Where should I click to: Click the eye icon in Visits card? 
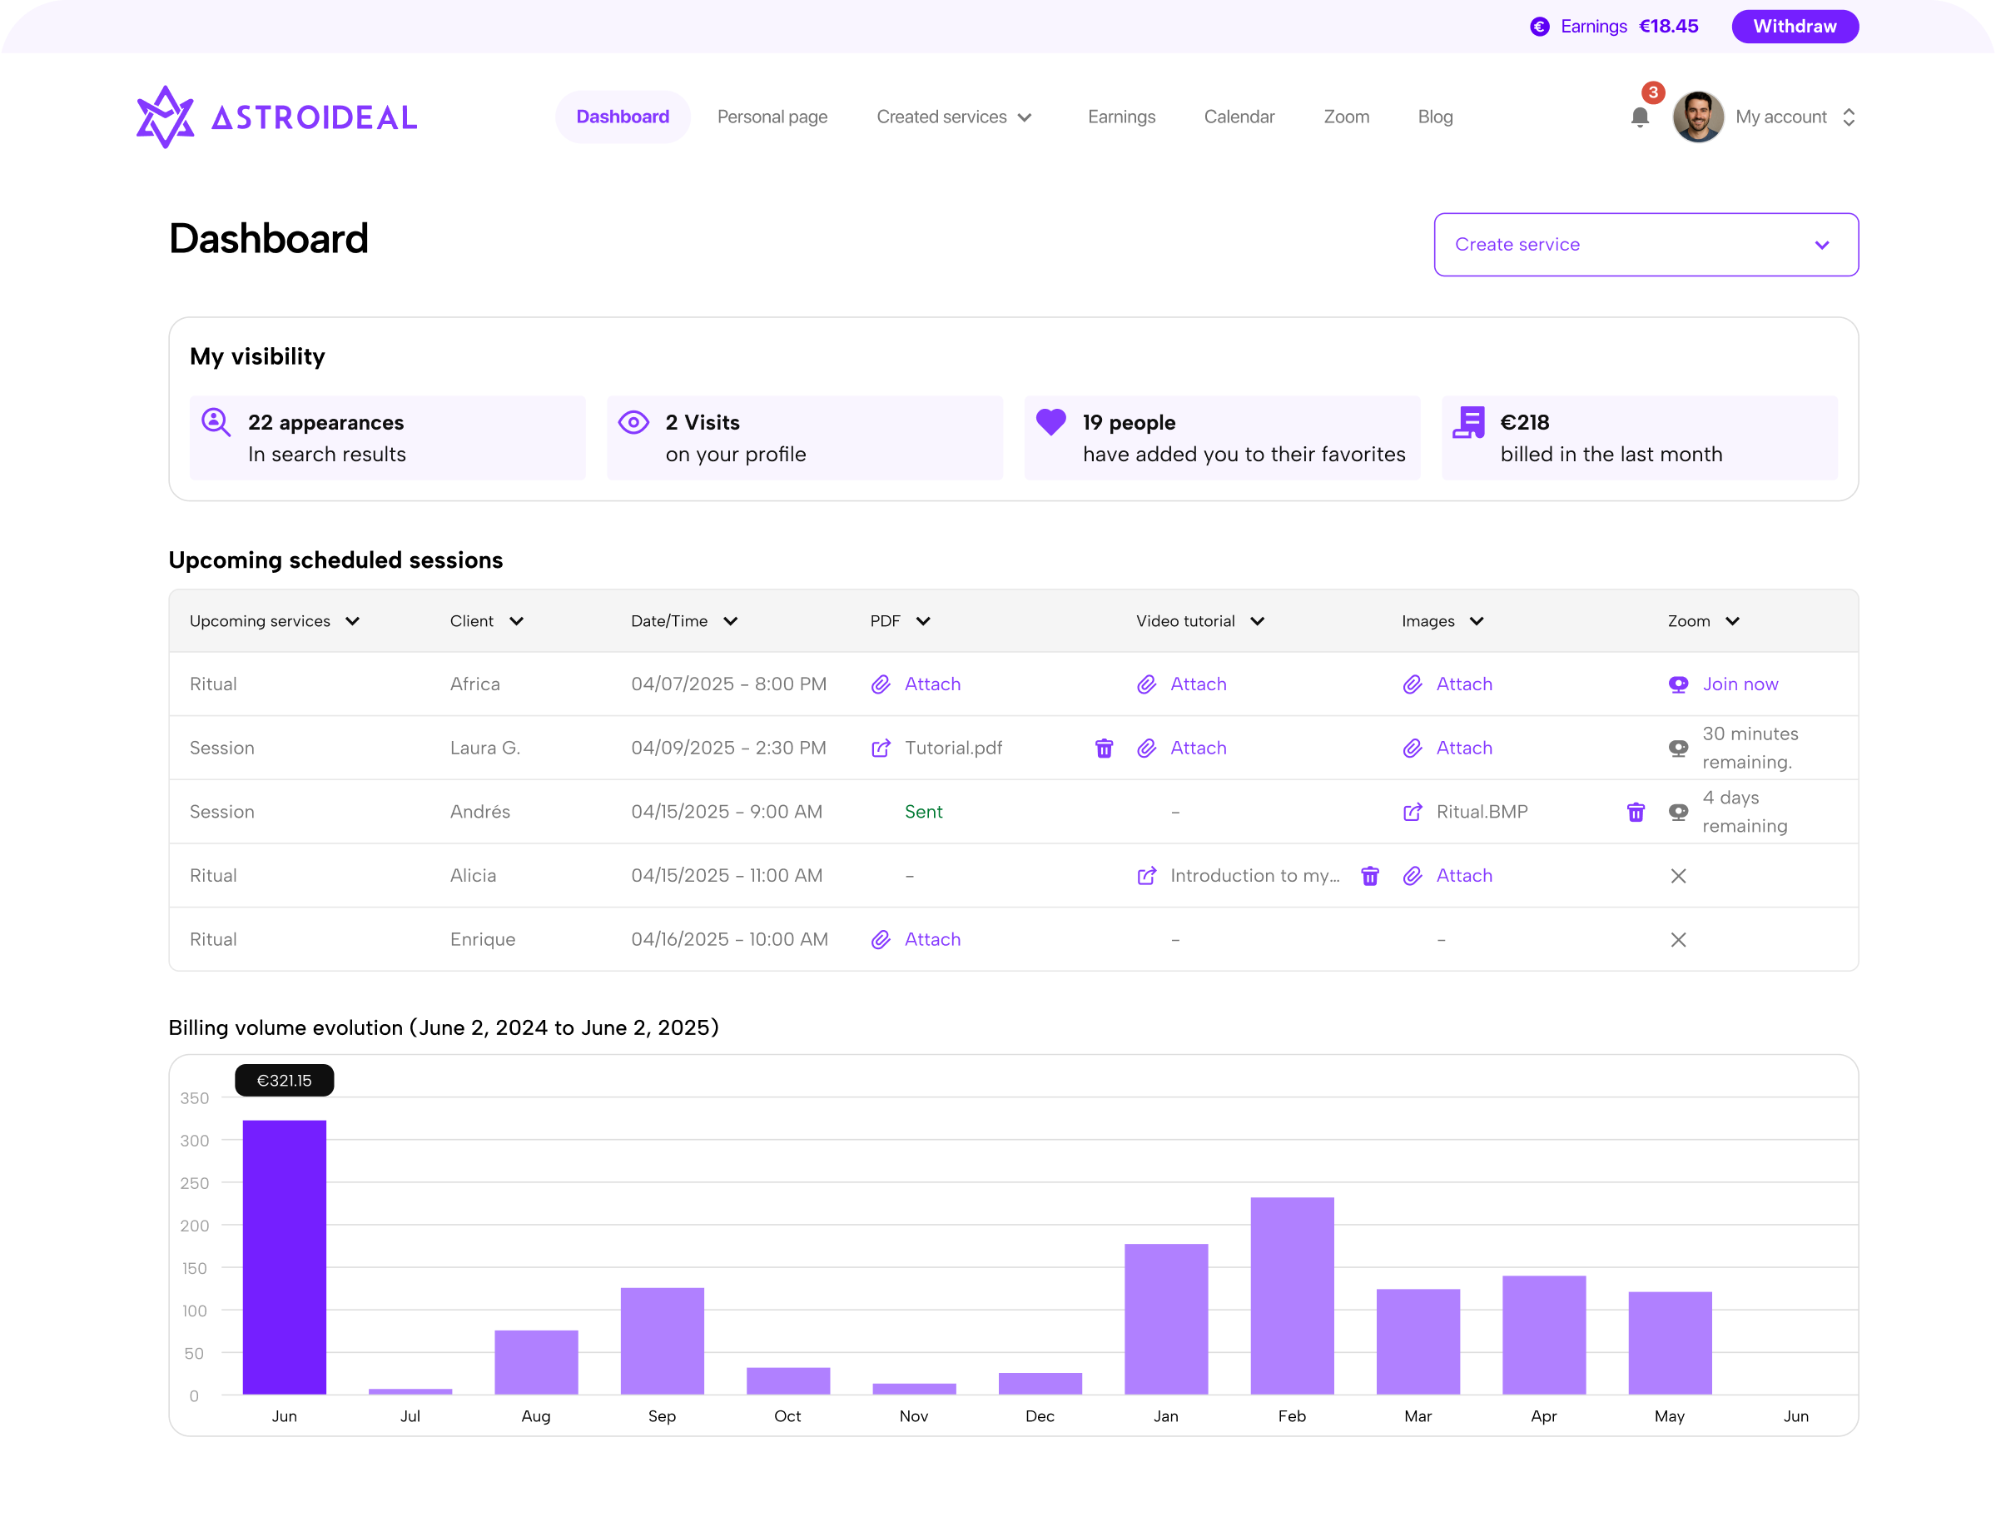click(633, 422)
